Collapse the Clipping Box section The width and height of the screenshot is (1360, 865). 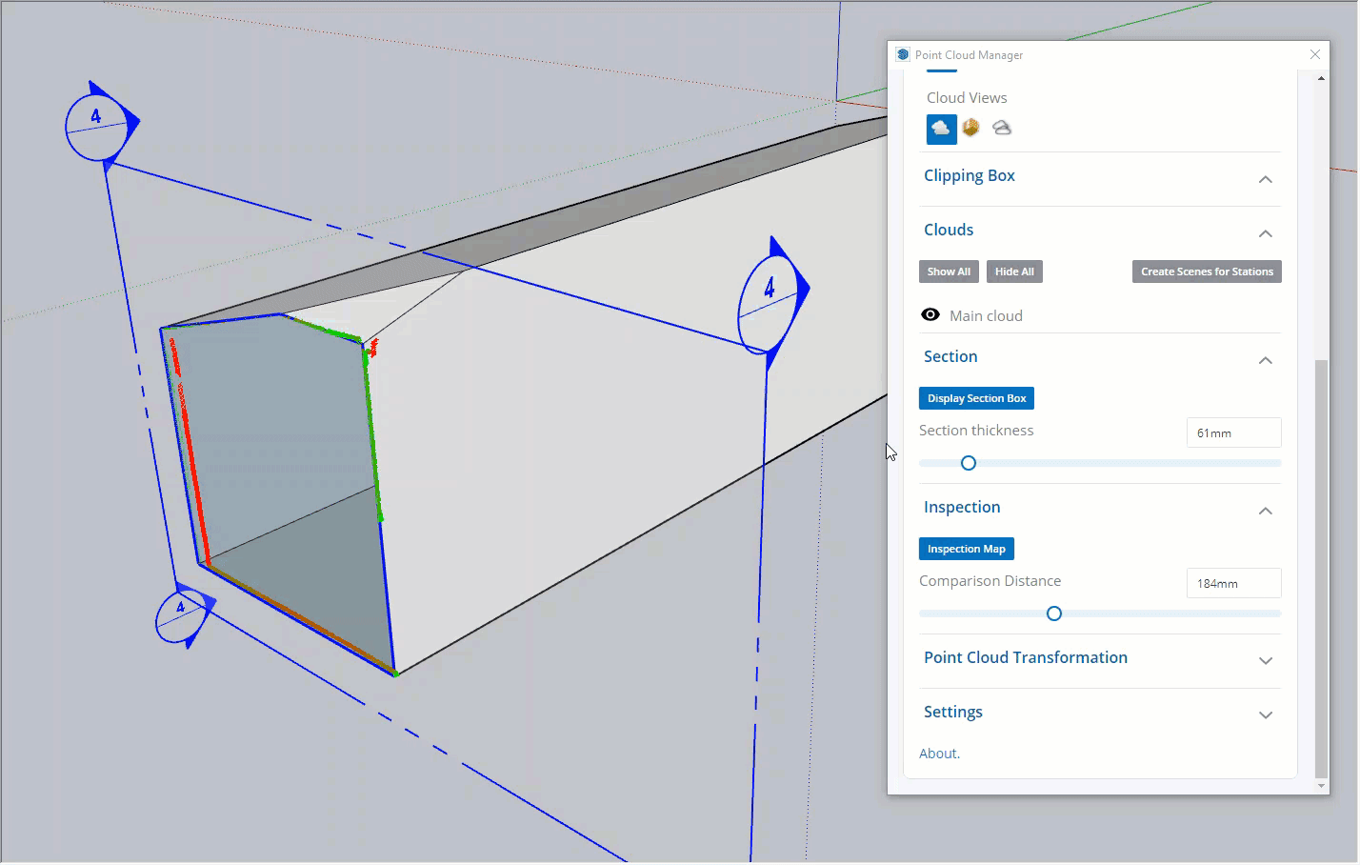tap(1266, 179)
